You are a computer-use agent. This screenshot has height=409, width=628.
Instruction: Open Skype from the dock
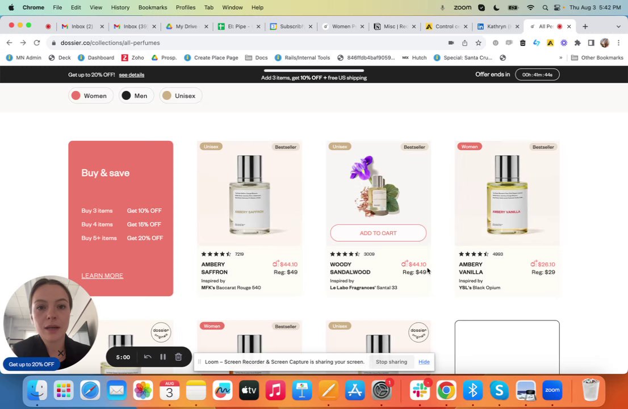499,390
